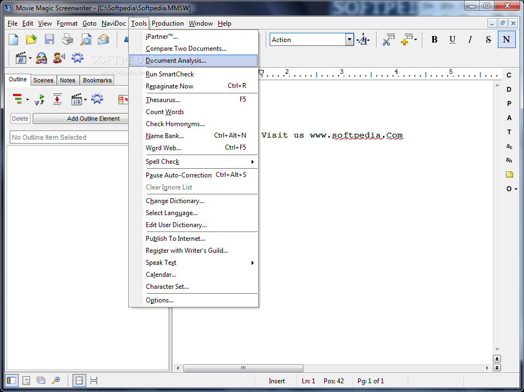Open dropdown arrow next to scene numbering icon
Image resolution: width=524 pixels, height=392 pixels.
(x=30, y=58)
